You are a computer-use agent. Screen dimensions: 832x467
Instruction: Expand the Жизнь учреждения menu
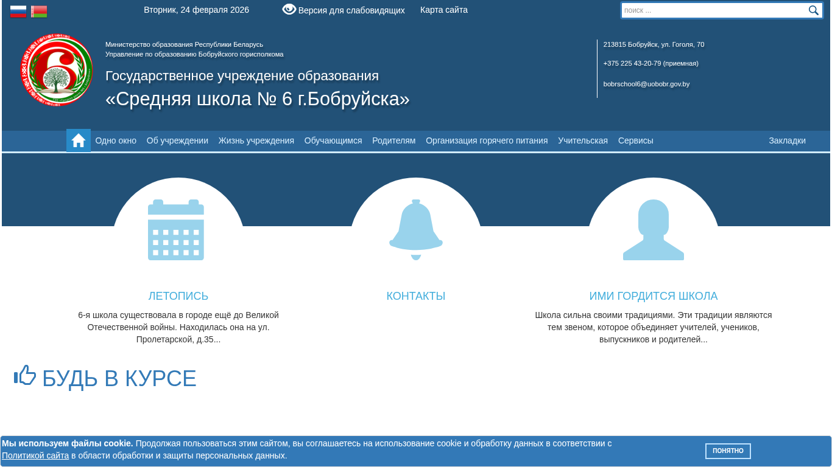(256, 140)
